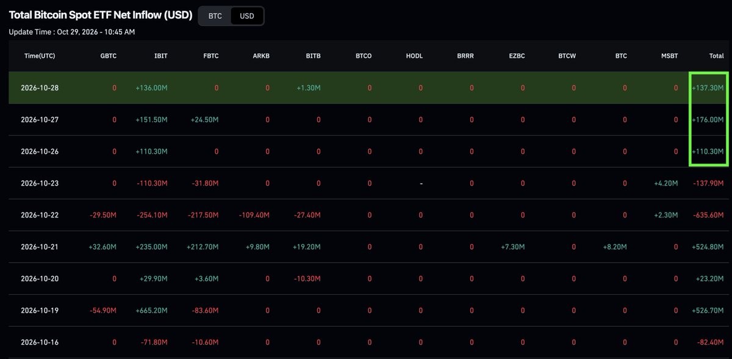Click the -109.40M ARKB value

tap(254, 215)
